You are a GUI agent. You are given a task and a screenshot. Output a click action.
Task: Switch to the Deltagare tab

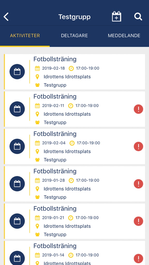tap(74, 36)
